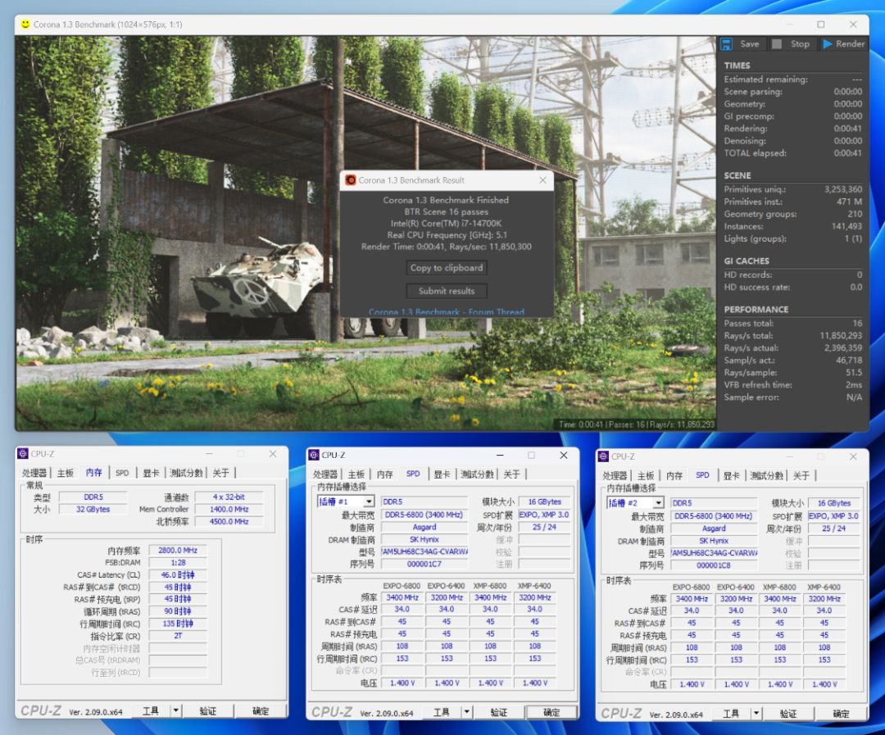The height and width of the screenshot is (735, 885).
Task: Switch to 处理器 tab in left CPU-Z
Action: [x=34, y=473]
